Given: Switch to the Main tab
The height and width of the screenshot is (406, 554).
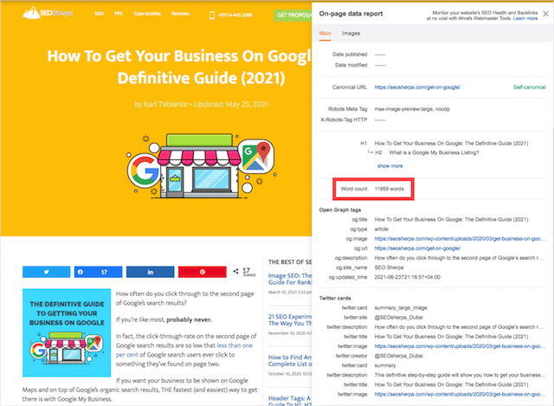Looking at the screenshot, I should 325,33.
